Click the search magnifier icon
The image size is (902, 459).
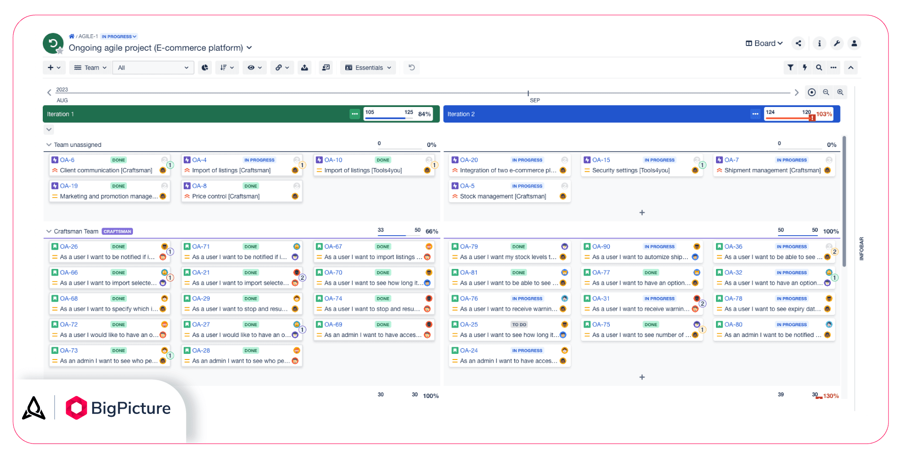click(x=819, y=68)
